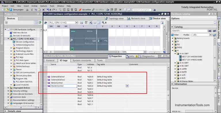221x113 pixels.
Task: Select Device configuration tree item
Action: pos(25,42)
